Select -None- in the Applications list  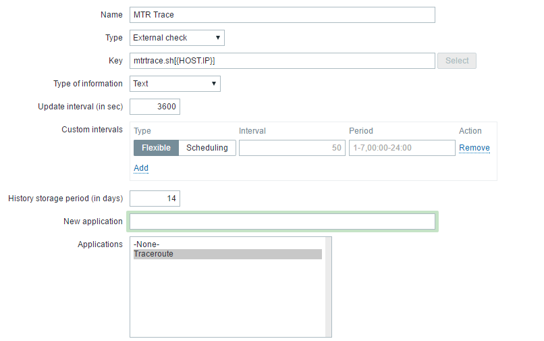coord(147,244)
